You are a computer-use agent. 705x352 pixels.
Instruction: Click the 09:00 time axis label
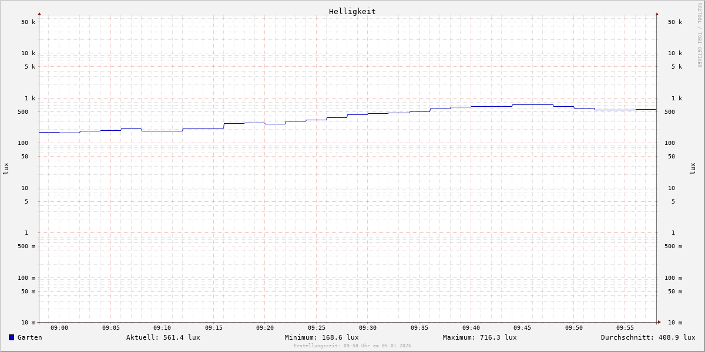(59, 328)
